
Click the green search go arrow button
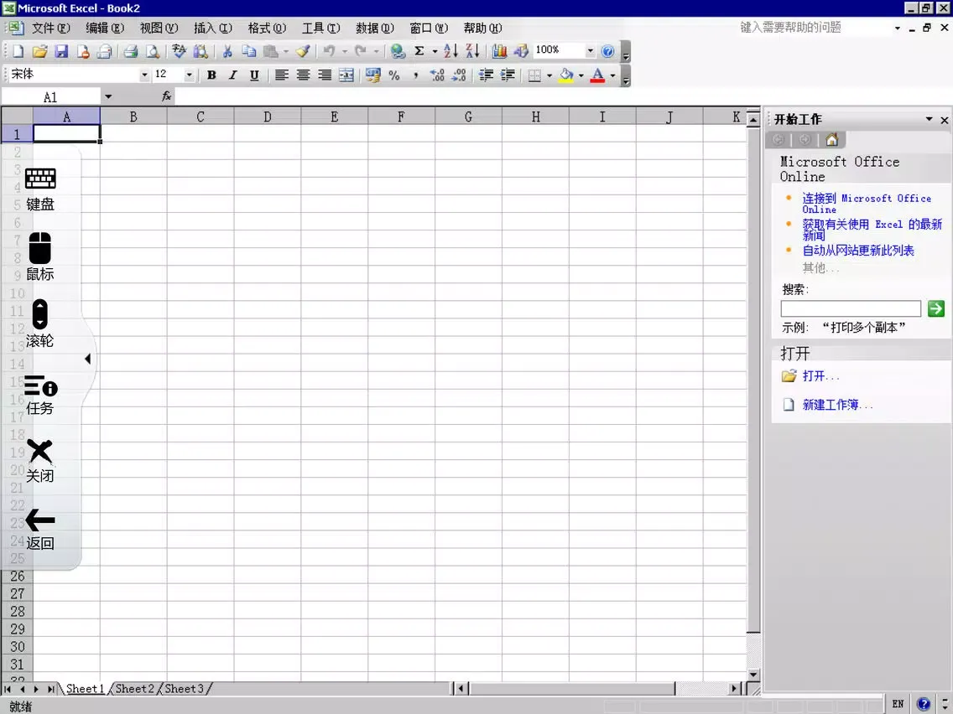(x=936, y=308)
